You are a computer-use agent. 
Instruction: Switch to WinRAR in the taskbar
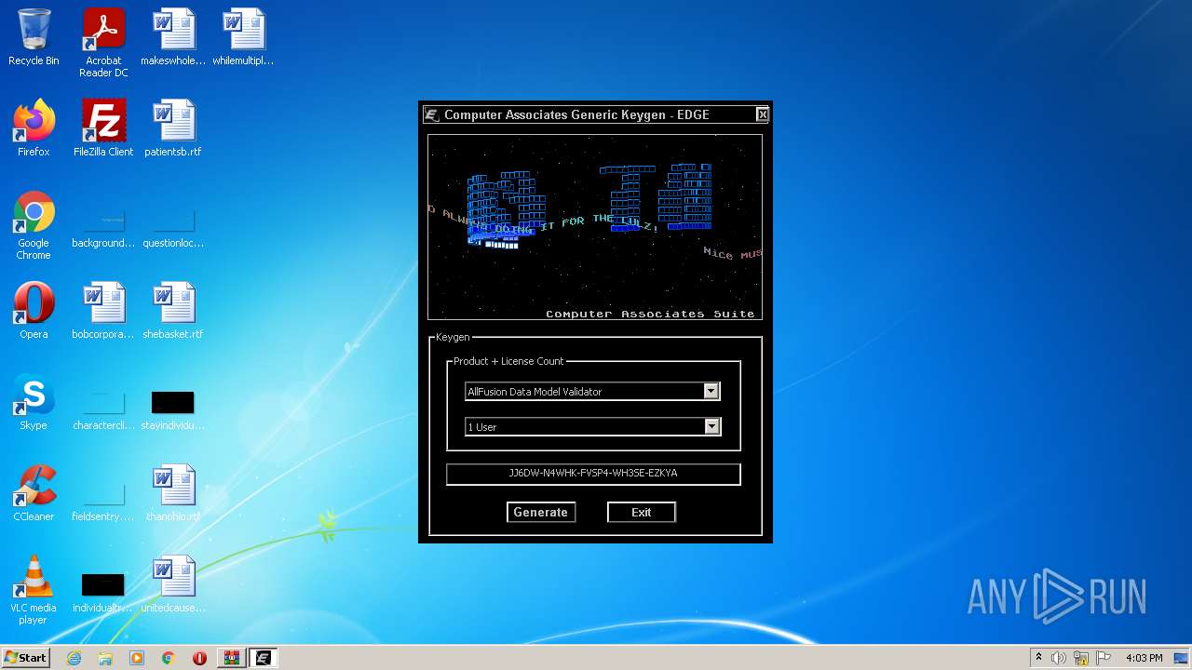coord(231,658)
